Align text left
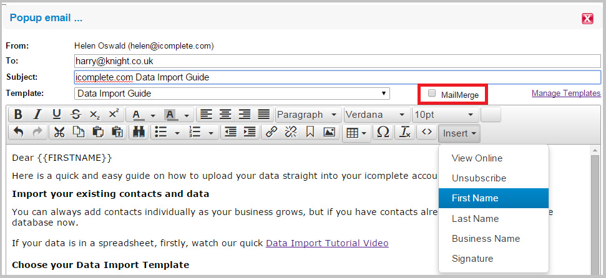The image size is (606, 278). (207, 115)
